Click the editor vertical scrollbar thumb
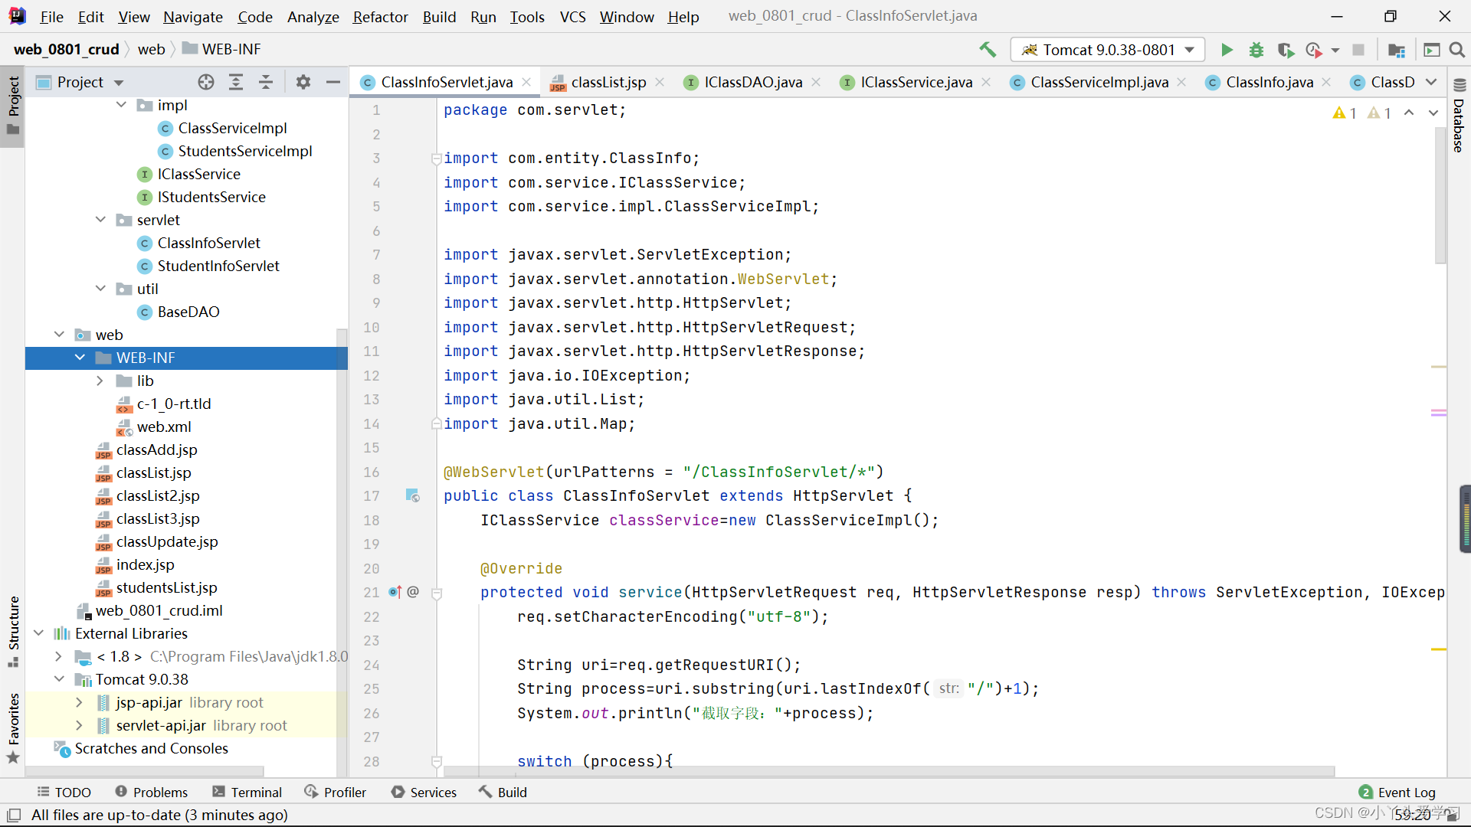The width and height of the screenshot is (1471, 827). [x=1440, y=195]
